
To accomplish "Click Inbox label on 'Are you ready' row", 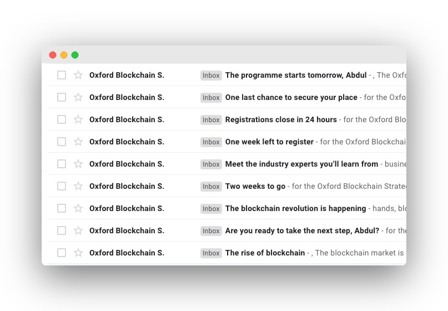I will (211, 231).
